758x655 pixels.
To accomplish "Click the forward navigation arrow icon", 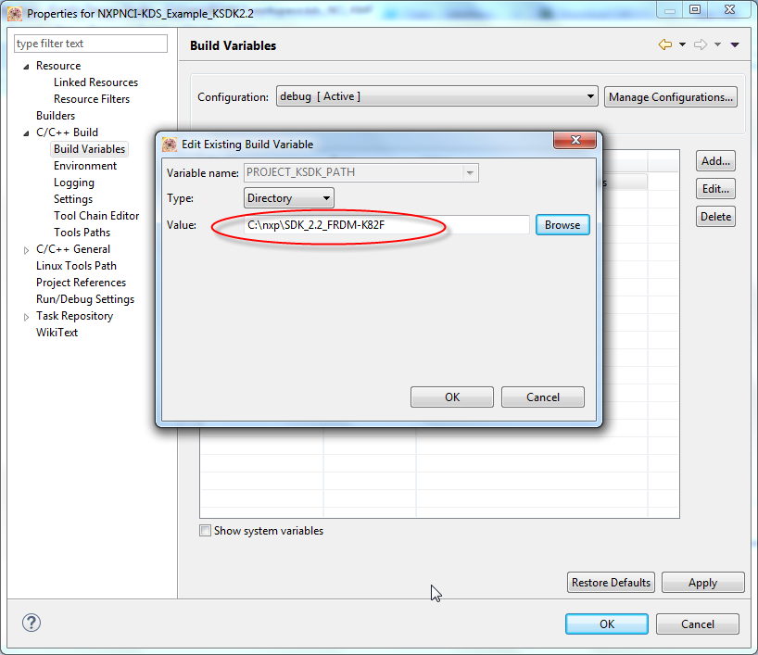I will [x=701, y=45].
